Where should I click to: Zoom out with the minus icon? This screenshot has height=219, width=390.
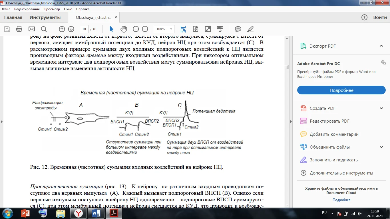tap(136, 29)
